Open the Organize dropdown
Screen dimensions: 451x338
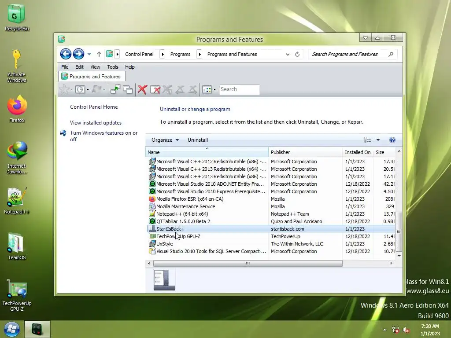coord(165,140)
